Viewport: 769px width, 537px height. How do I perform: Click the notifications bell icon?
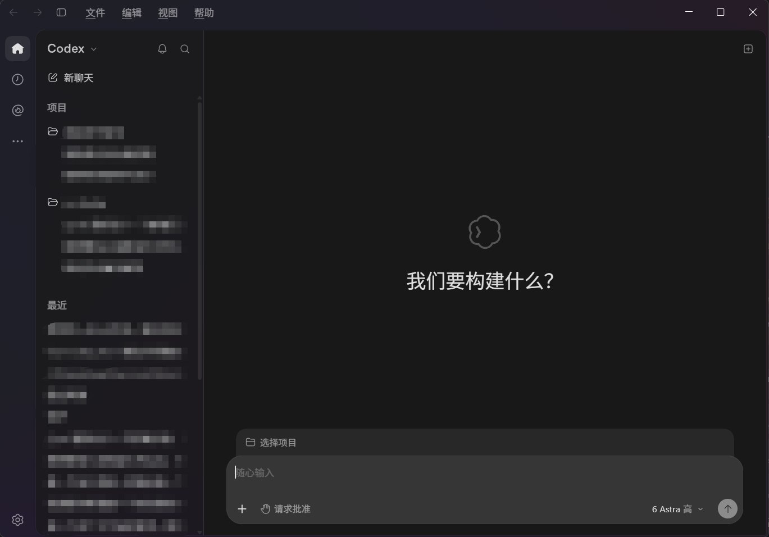click(x=162, y=49)
